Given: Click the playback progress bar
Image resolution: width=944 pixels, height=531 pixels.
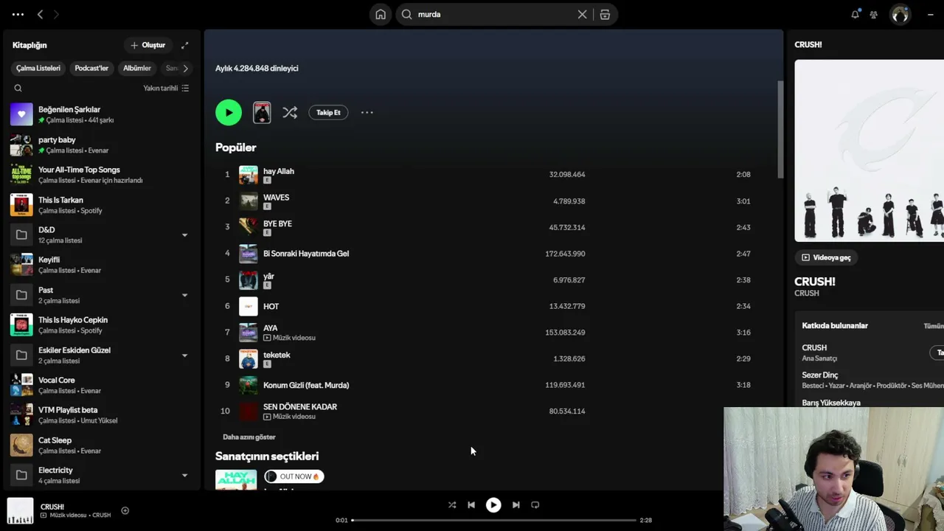Looking at the screenshot, I should point(493,520).
